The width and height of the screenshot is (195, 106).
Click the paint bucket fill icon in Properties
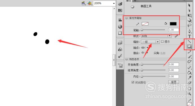click(x=166, y=24)
